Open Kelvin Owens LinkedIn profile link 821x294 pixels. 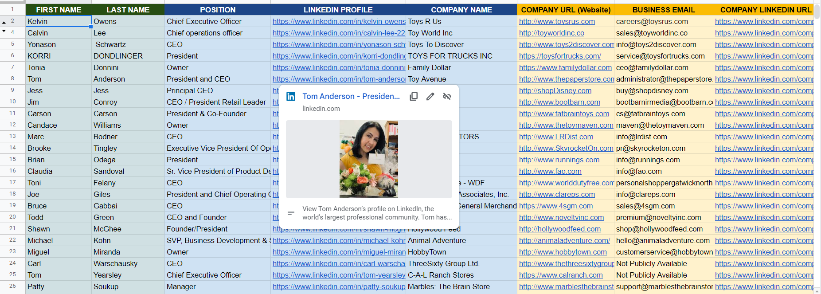click(x=339, y=21)
